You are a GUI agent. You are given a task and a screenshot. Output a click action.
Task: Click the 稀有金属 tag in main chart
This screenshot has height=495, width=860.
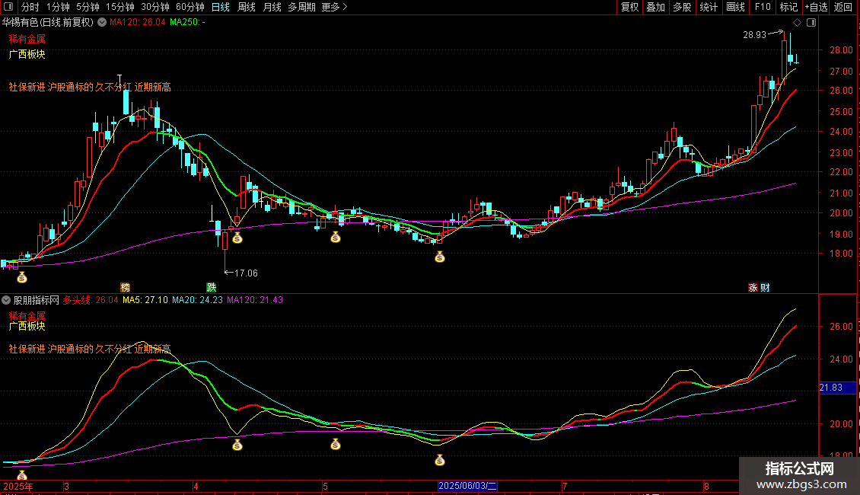click(x=27, y=39)
